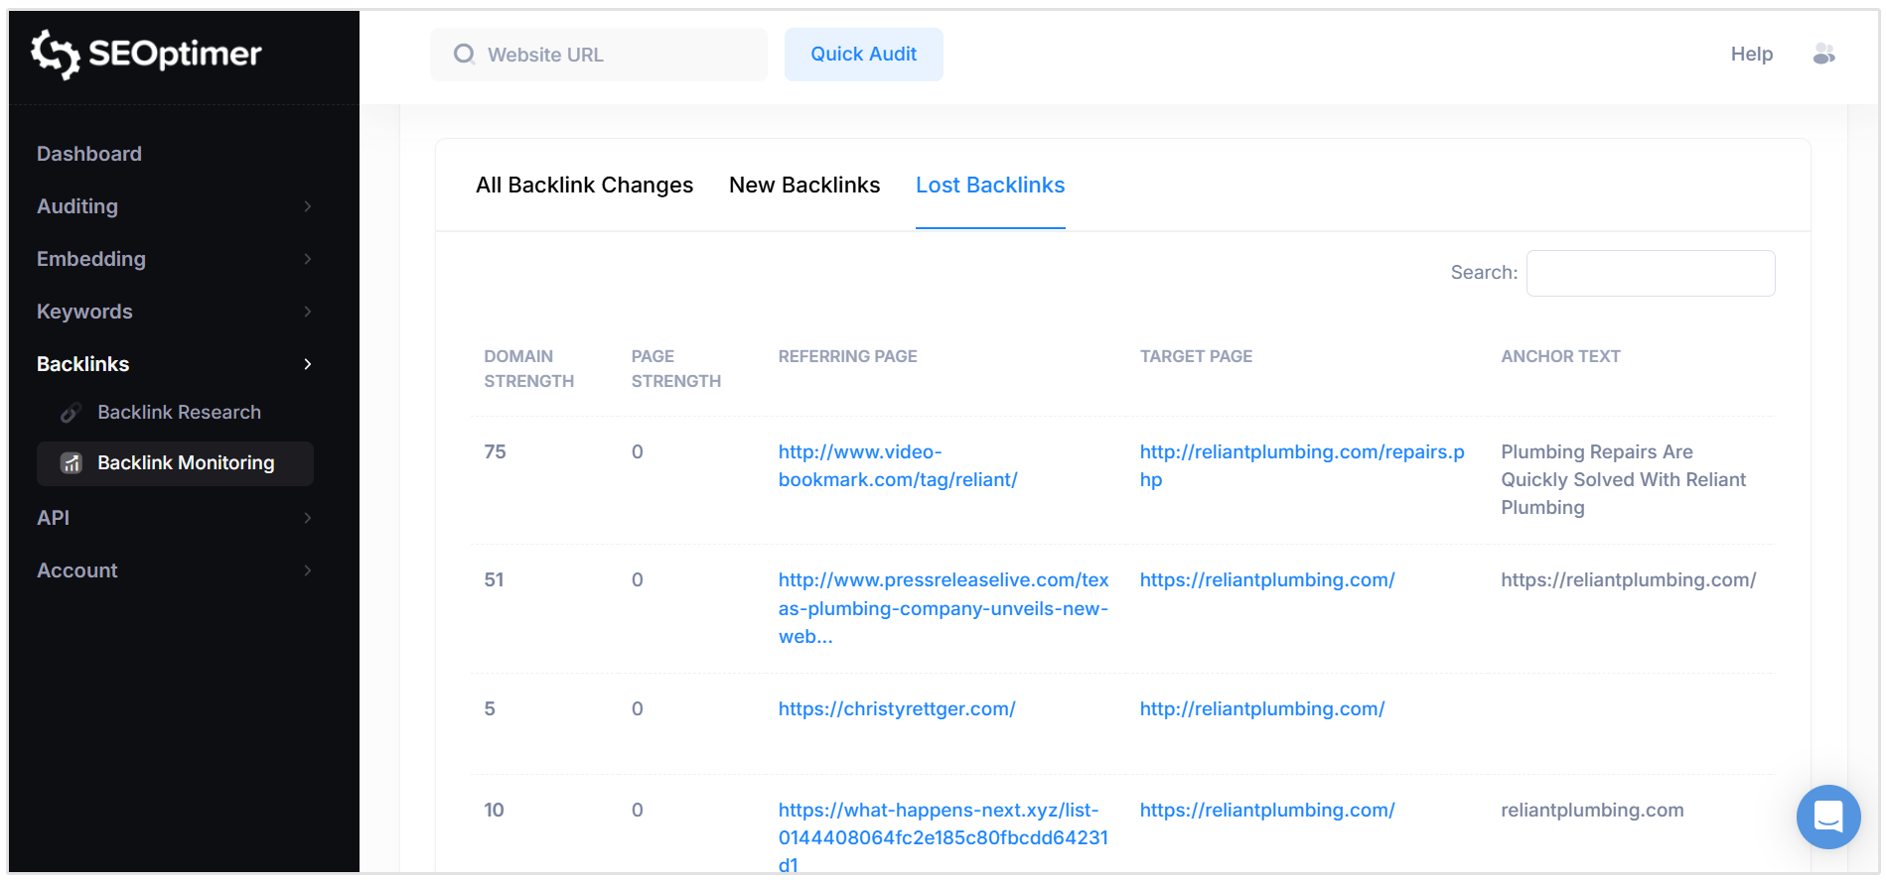
Task: Click the Backlink Monitoring chart icon
Action: coord(72,463)
